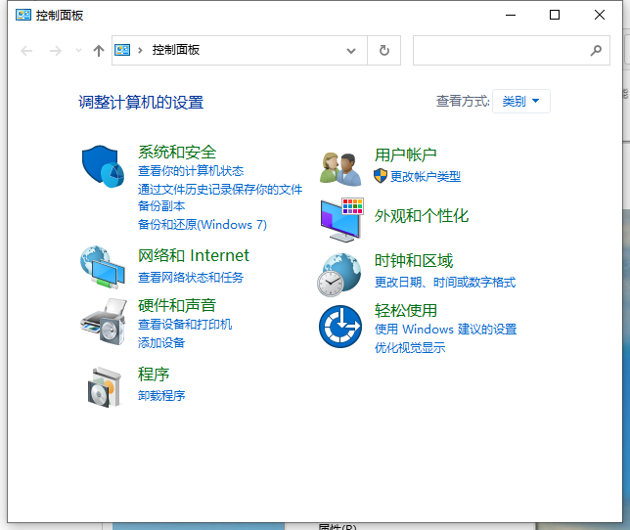The height and width of the screenshot is (530, 630).
Task: Open 用户帐户 category link
Action: (x=405, y=155)
